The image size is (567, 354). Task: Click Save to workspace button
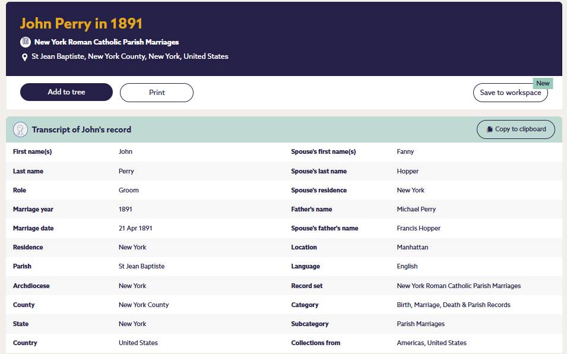click(510, 93)
